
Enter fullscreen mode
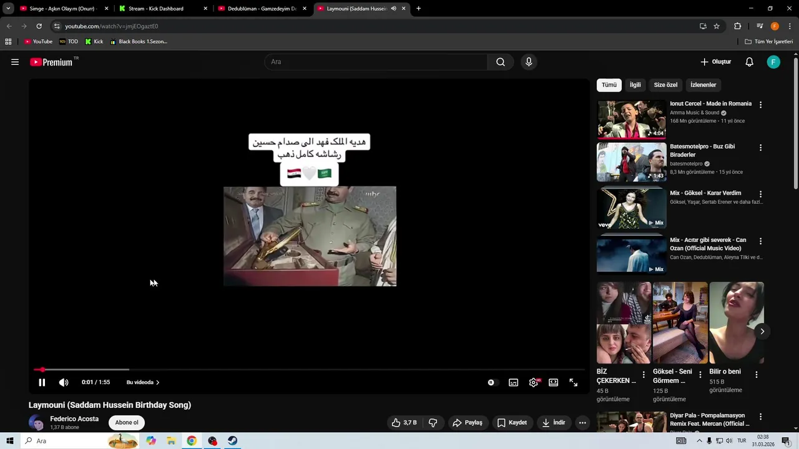tap(573, 382)
